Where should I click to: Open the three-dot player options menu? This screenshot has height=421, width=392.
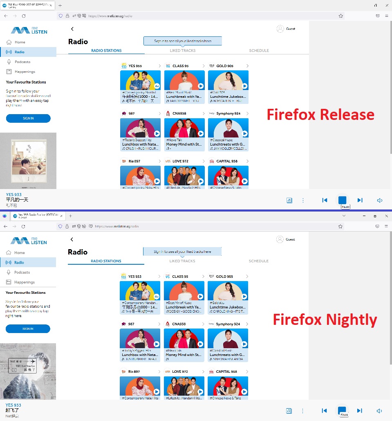pyautogui.click(x=303, y=200)
